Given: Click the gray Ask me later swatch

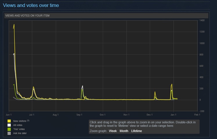Looking at the screenshot, I should pyautogui.click(x=9, y=133).
